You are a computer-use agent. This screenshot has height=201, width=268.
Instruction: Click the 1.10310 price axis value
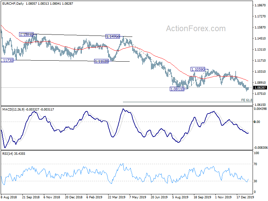tap(260, 72)
